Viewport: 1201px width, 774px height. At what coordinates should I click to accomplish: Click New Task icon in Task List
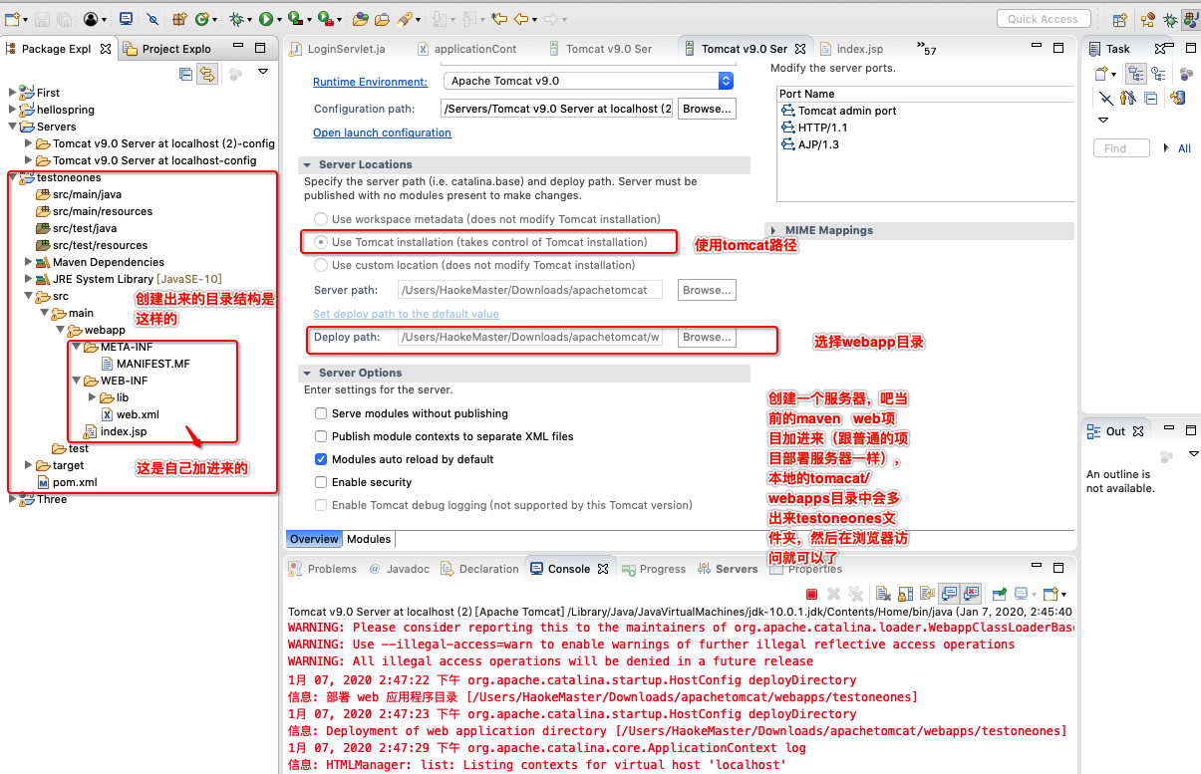pyautogui.click(x=1100, y=74)
